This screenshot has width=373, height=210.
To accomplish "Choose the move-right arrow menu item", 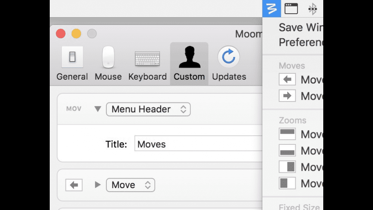I will pyautogui.click(x=301, y=96).
